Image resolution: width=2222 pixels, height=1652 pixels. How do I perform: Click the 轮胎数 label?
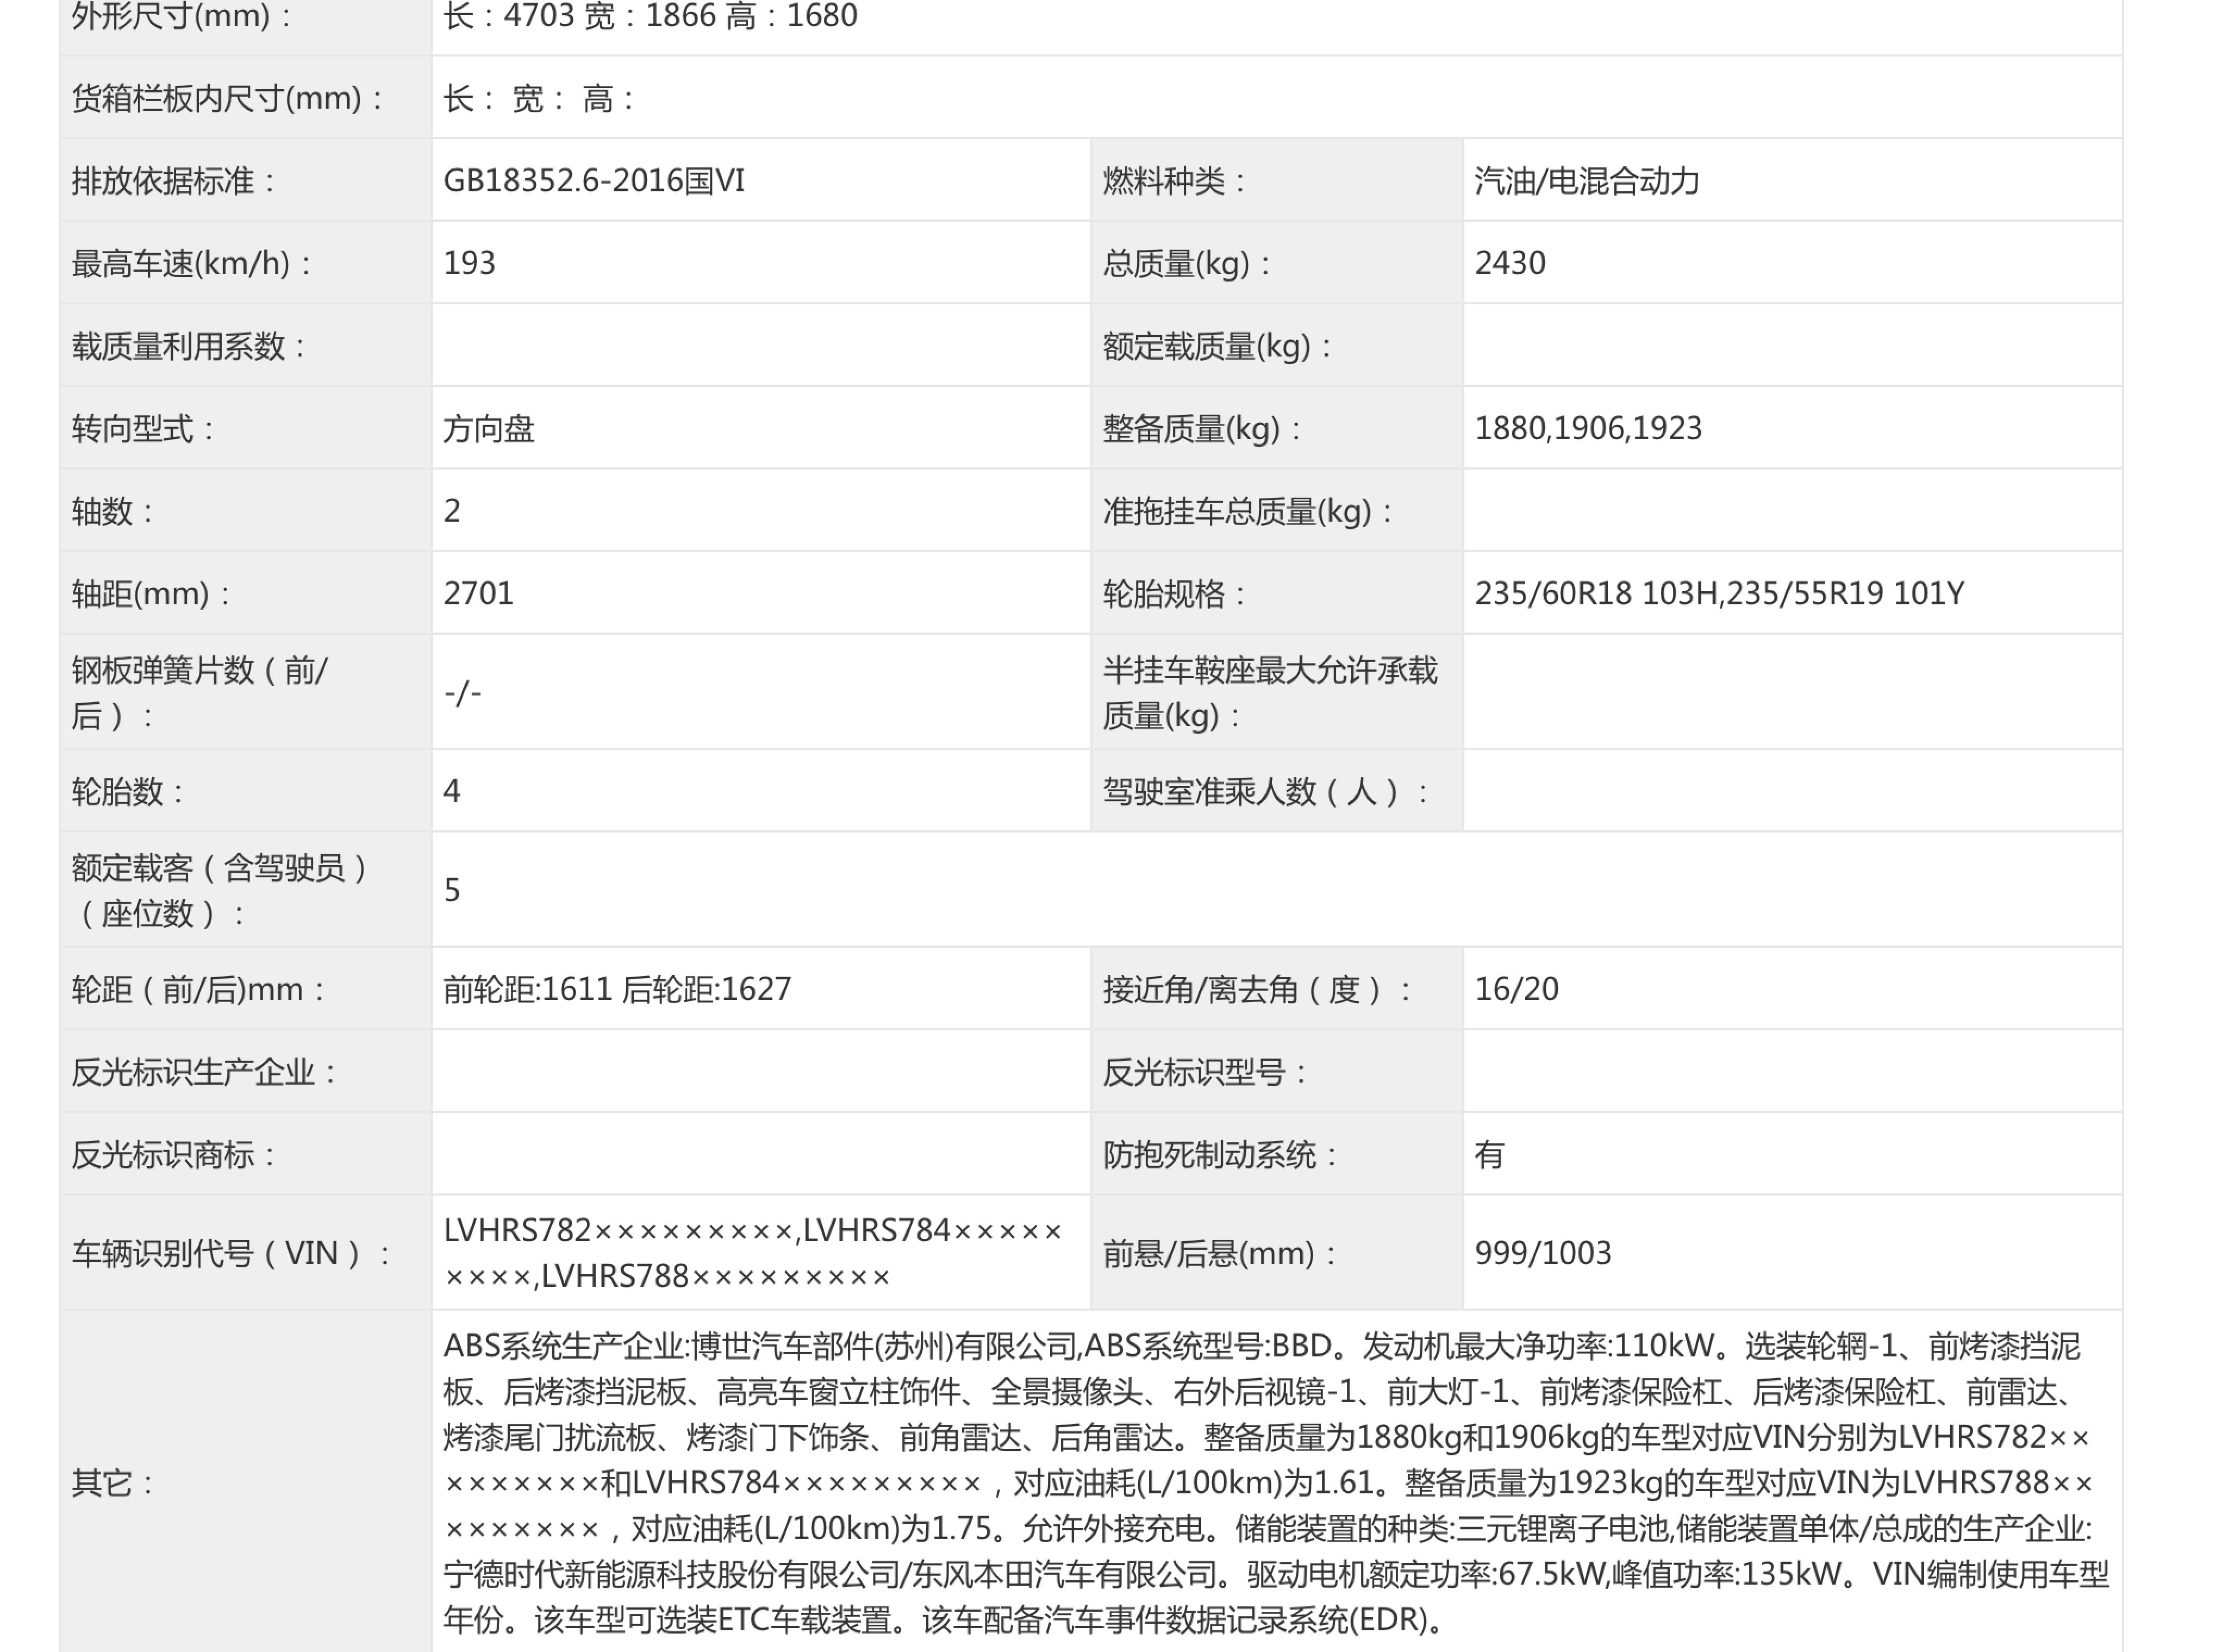click(x=128, y=792)
